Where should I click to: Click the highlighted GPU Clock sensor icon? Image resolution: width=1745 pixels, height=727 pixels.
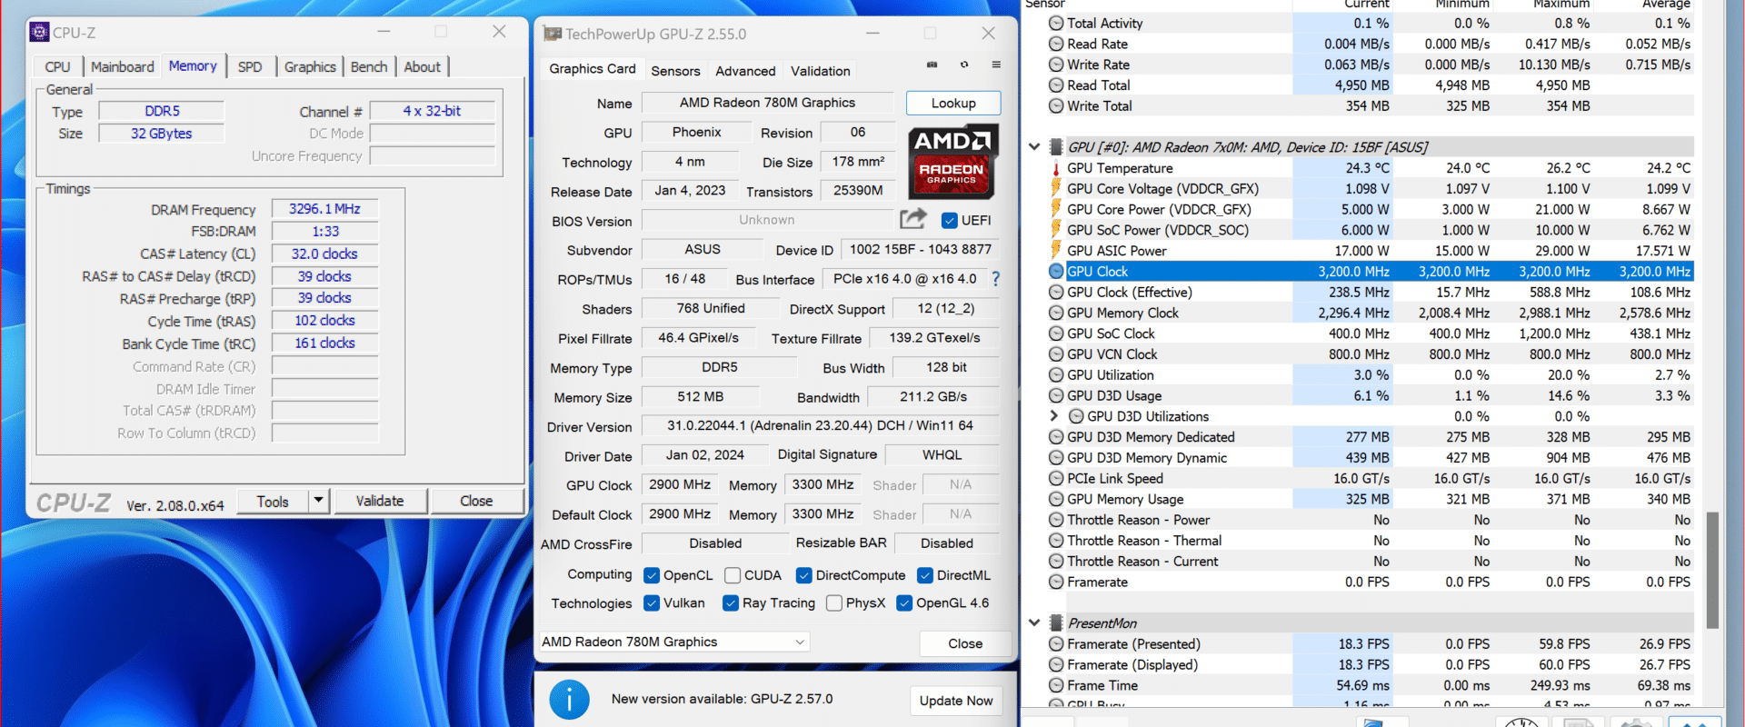[1056, 271]
